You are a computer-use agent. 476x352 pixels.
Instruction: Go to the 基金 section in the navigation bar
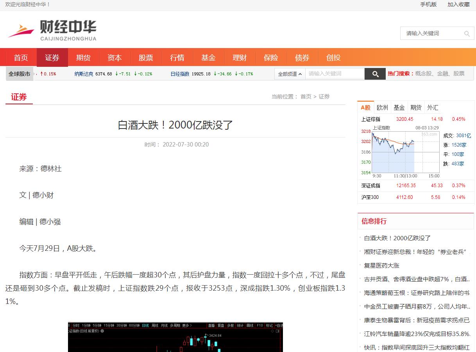(x=209, y=57)
